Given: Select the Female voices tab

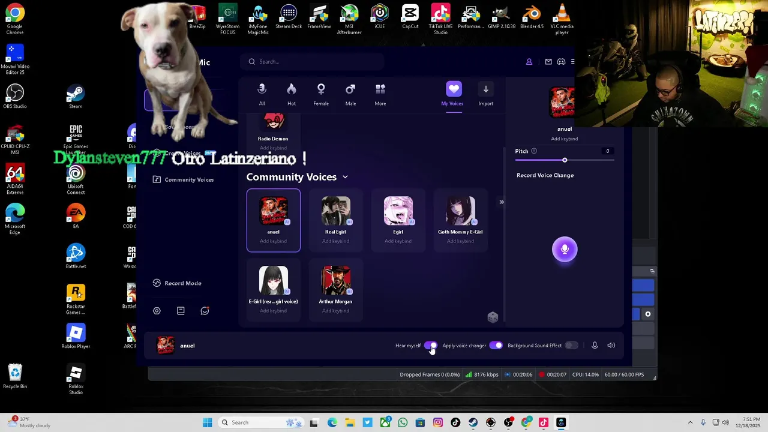Looking at the screenshot, I should click(321, 95).
